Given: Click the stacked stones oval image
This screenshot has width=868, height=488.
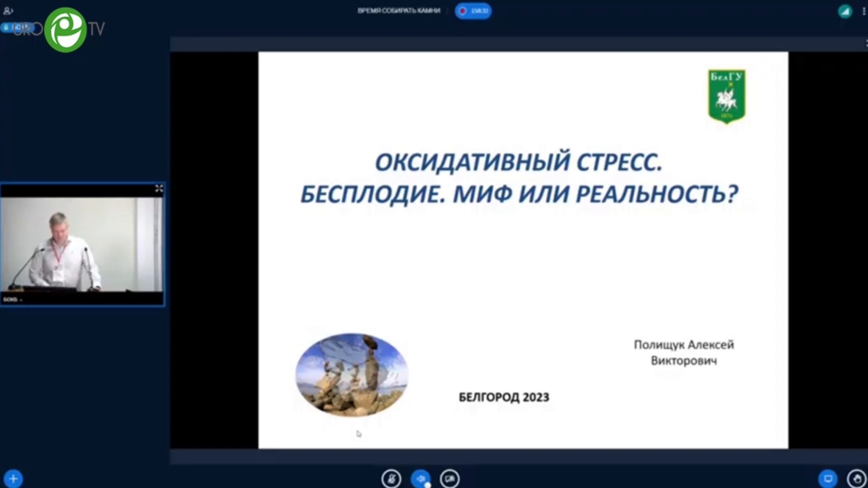Looking at the screenshot, I should pos(352,374).
